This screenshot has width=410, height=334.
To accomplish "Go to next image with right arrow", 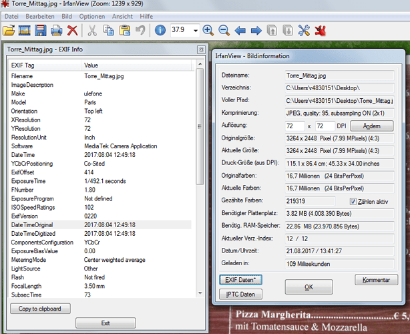I will [256, 31].
